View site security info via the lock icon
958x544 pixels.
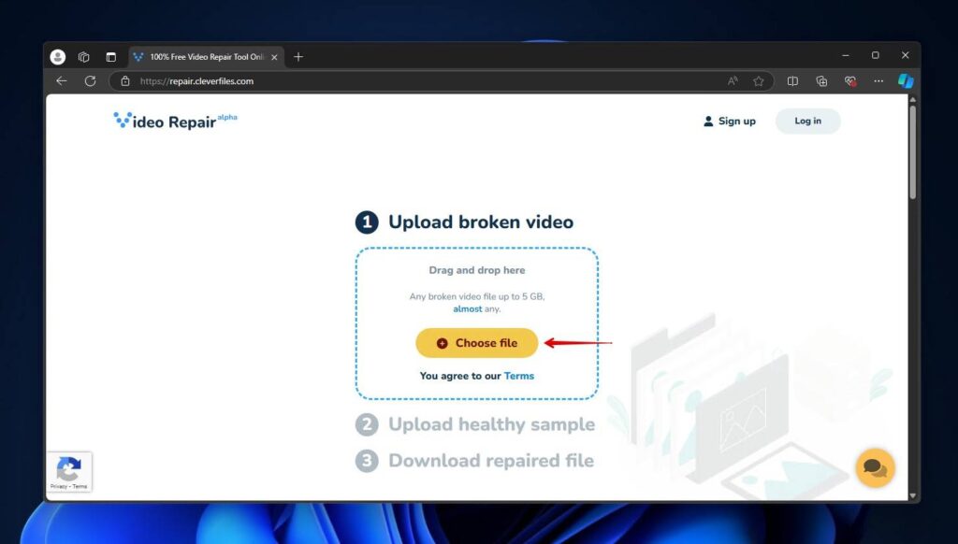pyautogui.click(x=125, y=81)
